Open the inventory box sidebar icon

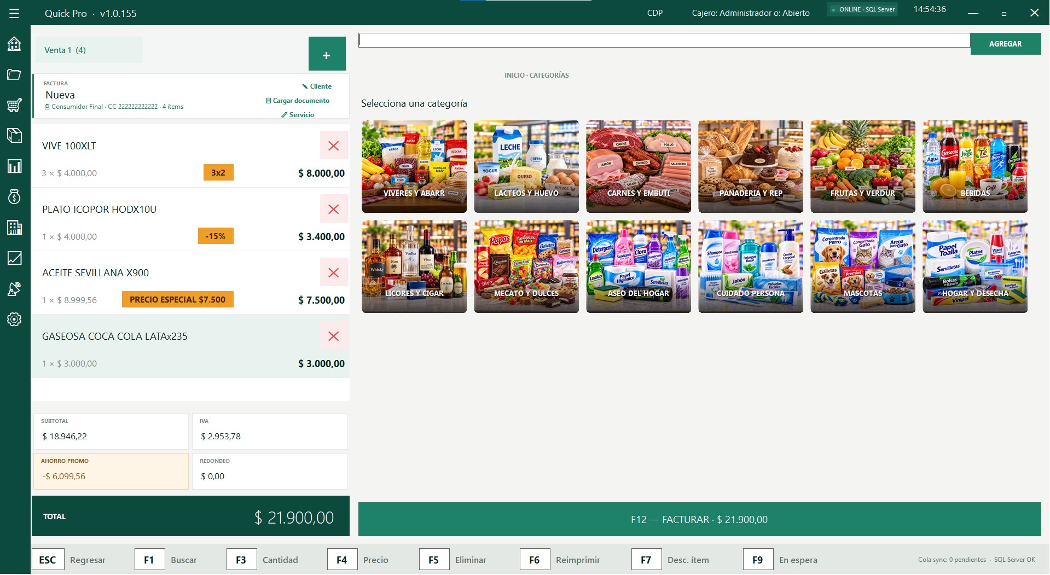(14, 135)
